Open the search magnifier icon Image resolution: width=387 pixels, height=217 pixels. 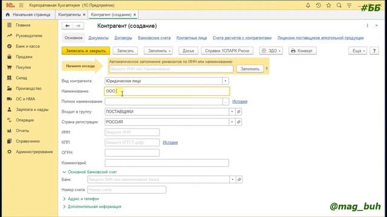click(339, 5)
